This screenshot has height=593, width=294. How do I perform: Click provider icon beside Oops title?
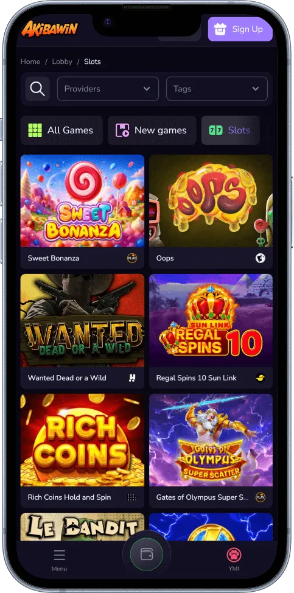pos(261,258)
